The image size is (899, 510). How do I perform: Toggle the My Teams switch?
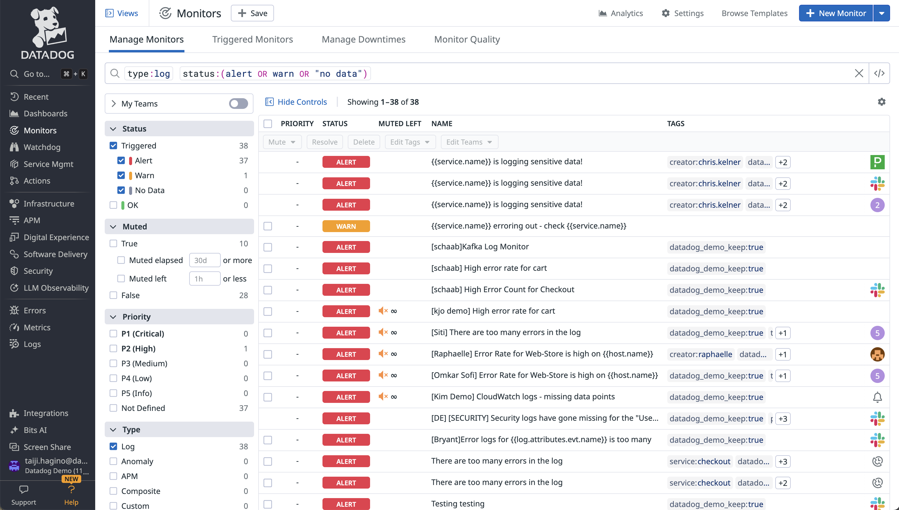(238, 103)
